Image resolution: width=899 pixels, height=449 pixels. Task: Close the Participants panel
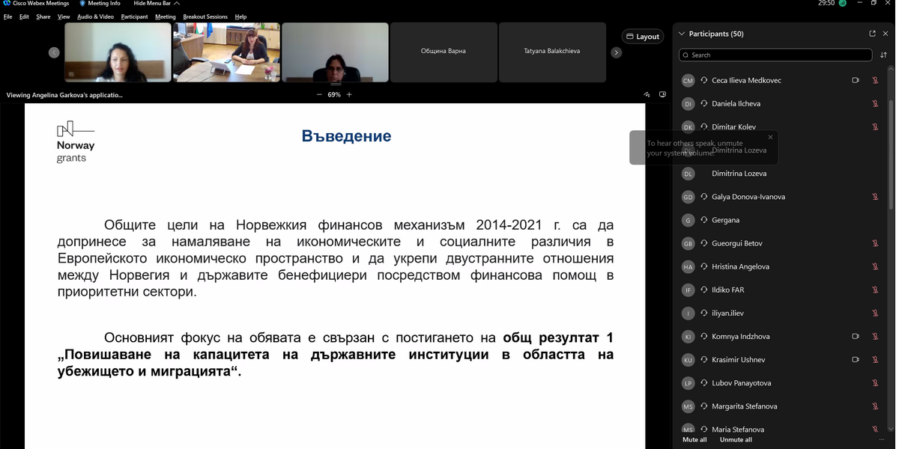(885, 34)
